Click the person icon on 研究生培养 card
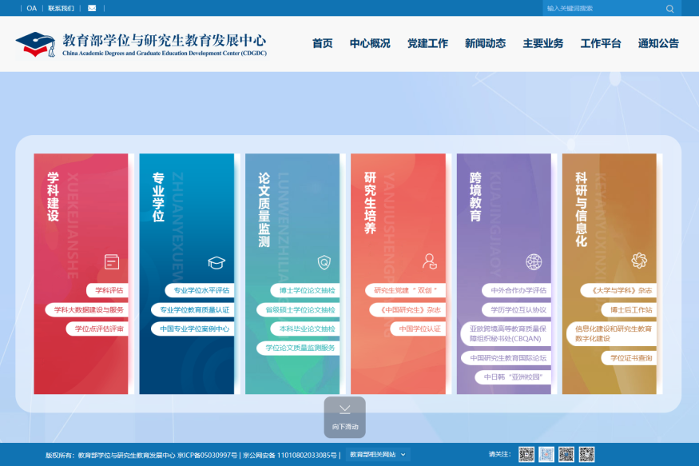Image resolution: width=699 pixels, height=466 pixels. (430, 261)
